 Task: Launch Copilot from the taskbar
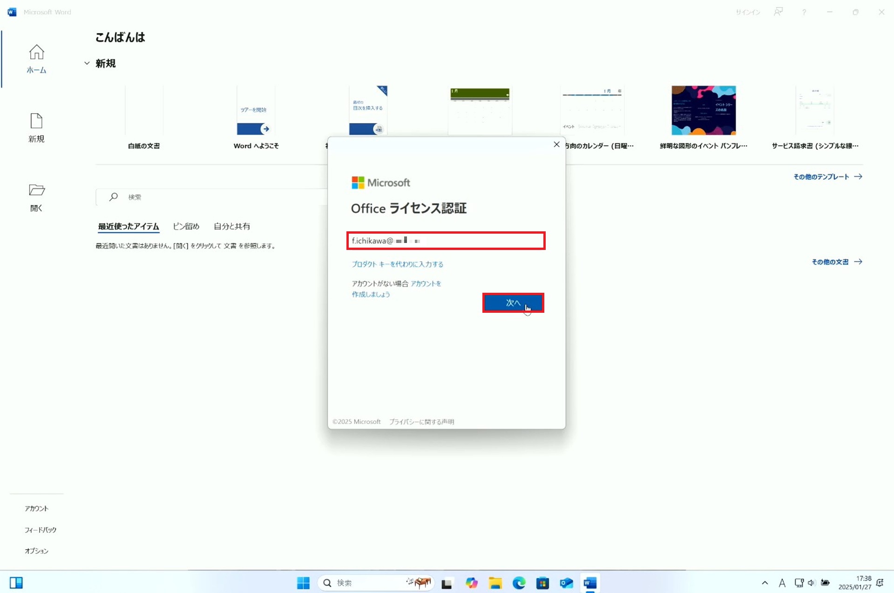pos(471,583)
